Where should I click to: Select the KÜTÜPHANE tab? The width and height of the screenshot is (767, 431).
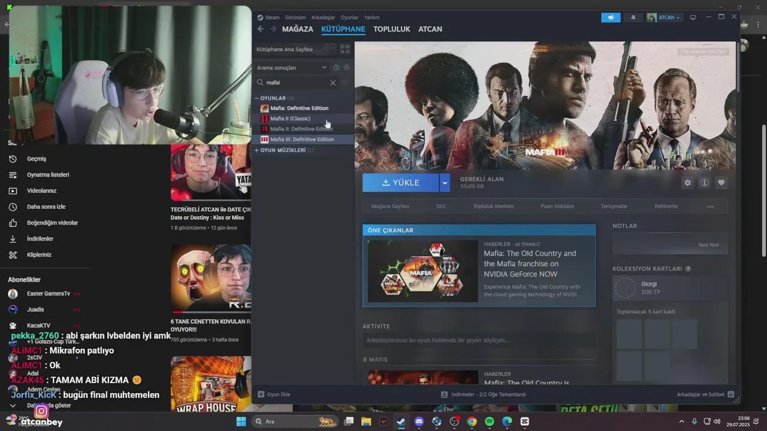pyautogui.click(x=343, y=29)
